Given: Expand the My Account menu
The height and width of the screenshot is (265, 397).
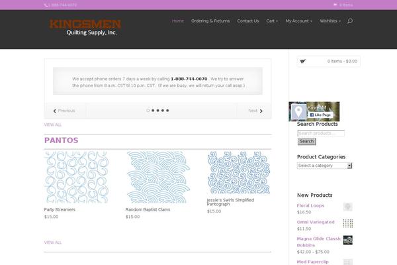Looking at the screenshot, I should click(x=299, y=21).
